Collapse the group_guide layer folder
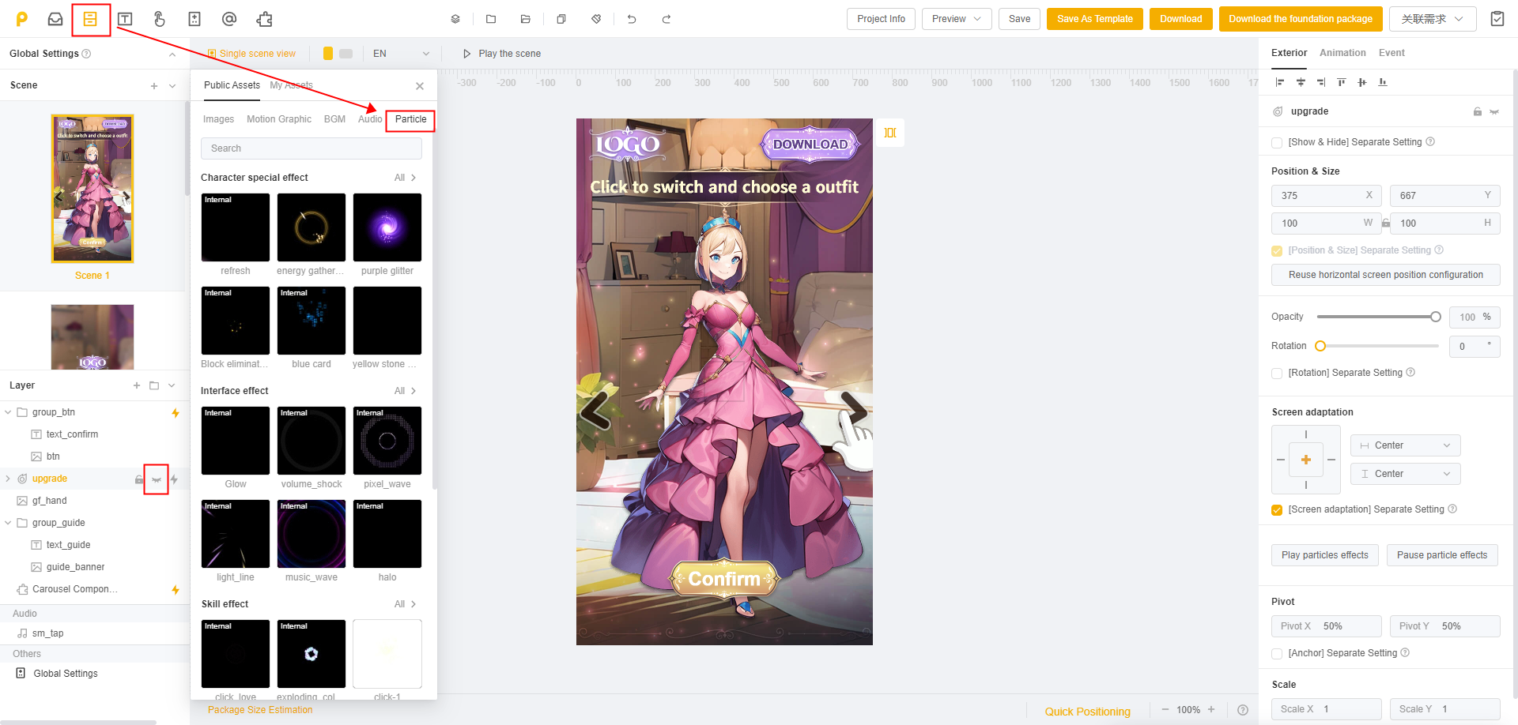The image size is (1518, 725). point(8,523)
